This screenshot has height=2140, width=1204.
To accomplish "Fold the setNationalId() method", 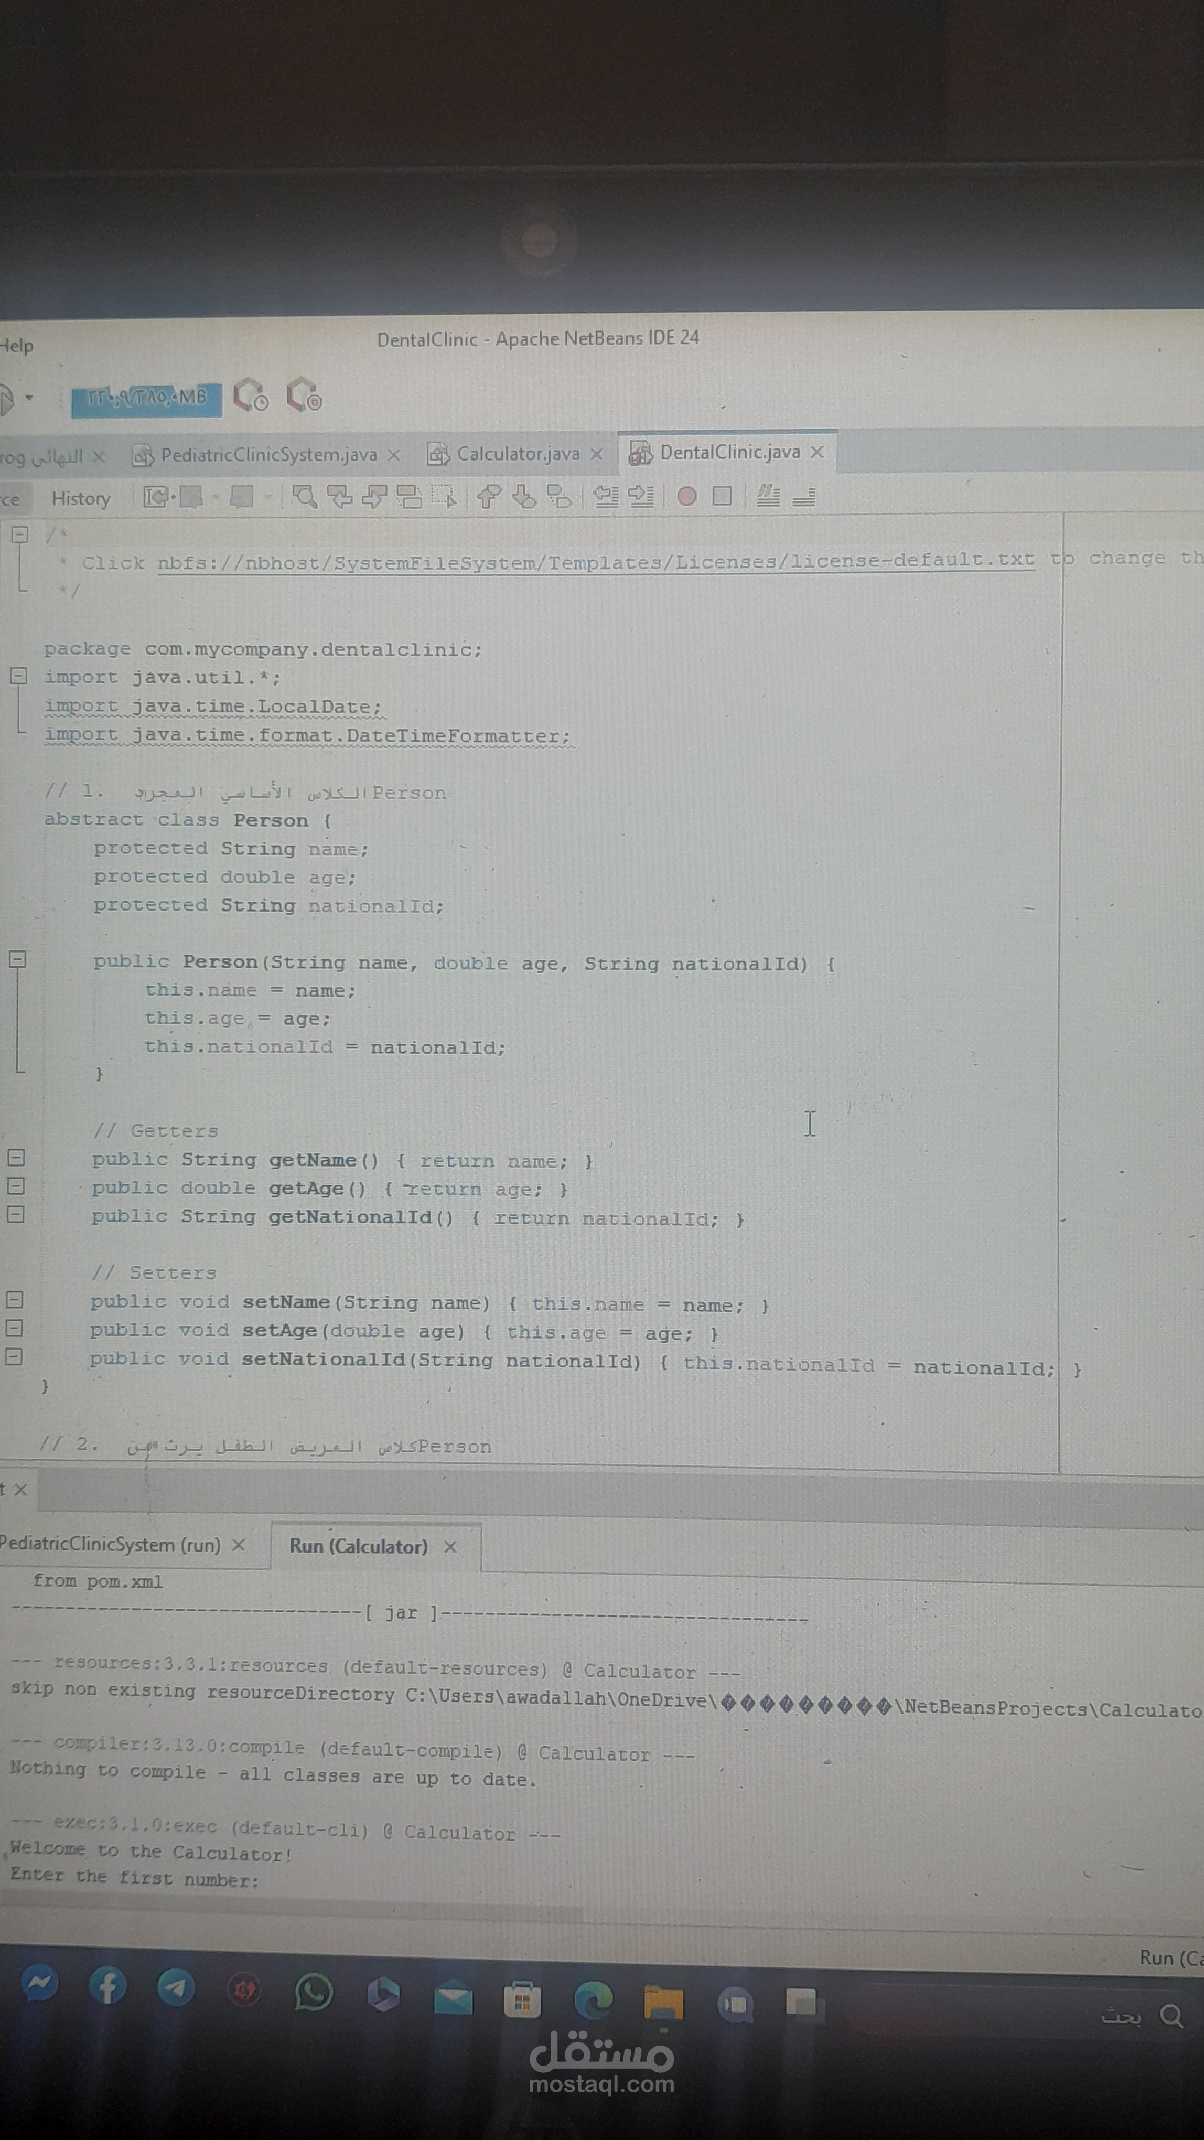I will pyautogui.click(x=14, y=1356).
